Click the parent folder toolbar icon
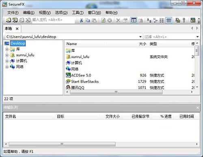 (141, 21)
